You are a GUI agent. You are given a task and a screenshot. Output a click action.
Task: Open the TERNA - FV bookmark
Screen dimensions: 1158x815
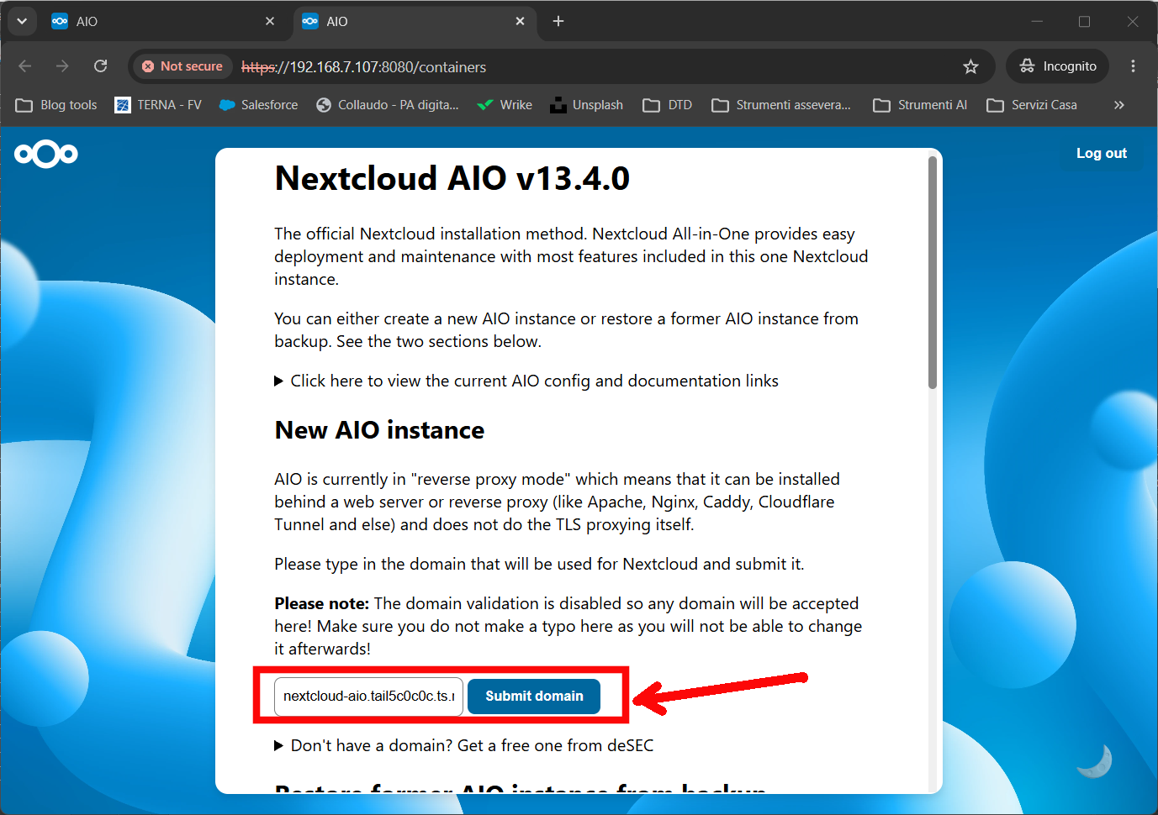(x=158, y=105)
